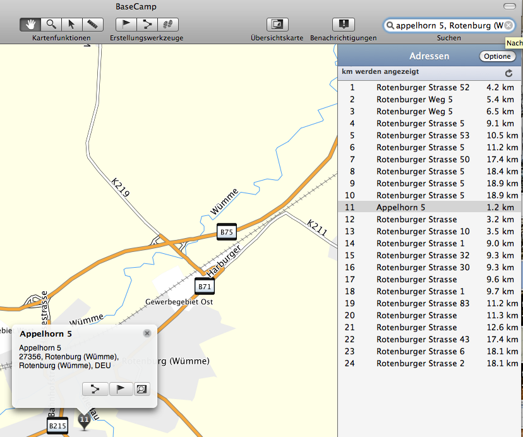523x437 pixels.
Task: Select result Rotenburger Strasse 32
Action: 430,256
